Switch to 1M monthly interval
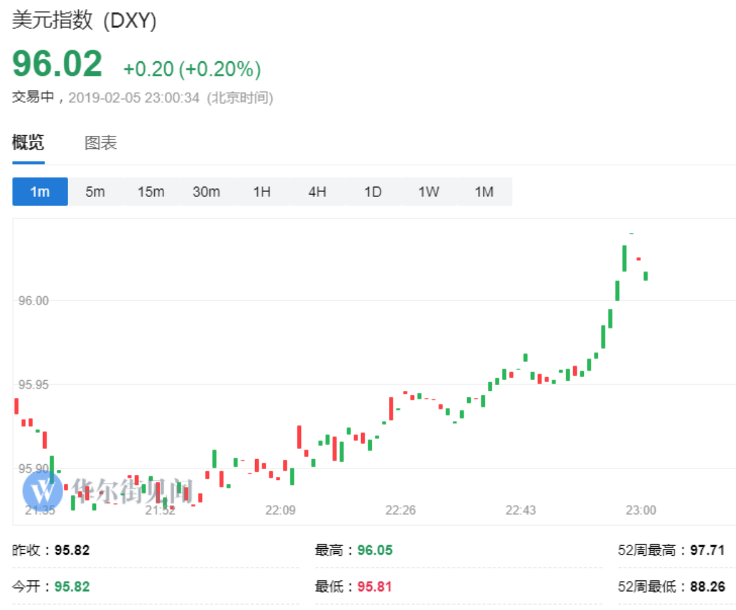This screenshot has height=610, width=736. (484, 191)
